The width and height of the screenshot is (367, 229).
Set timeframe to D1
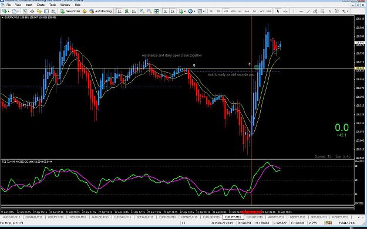(254, 11)
